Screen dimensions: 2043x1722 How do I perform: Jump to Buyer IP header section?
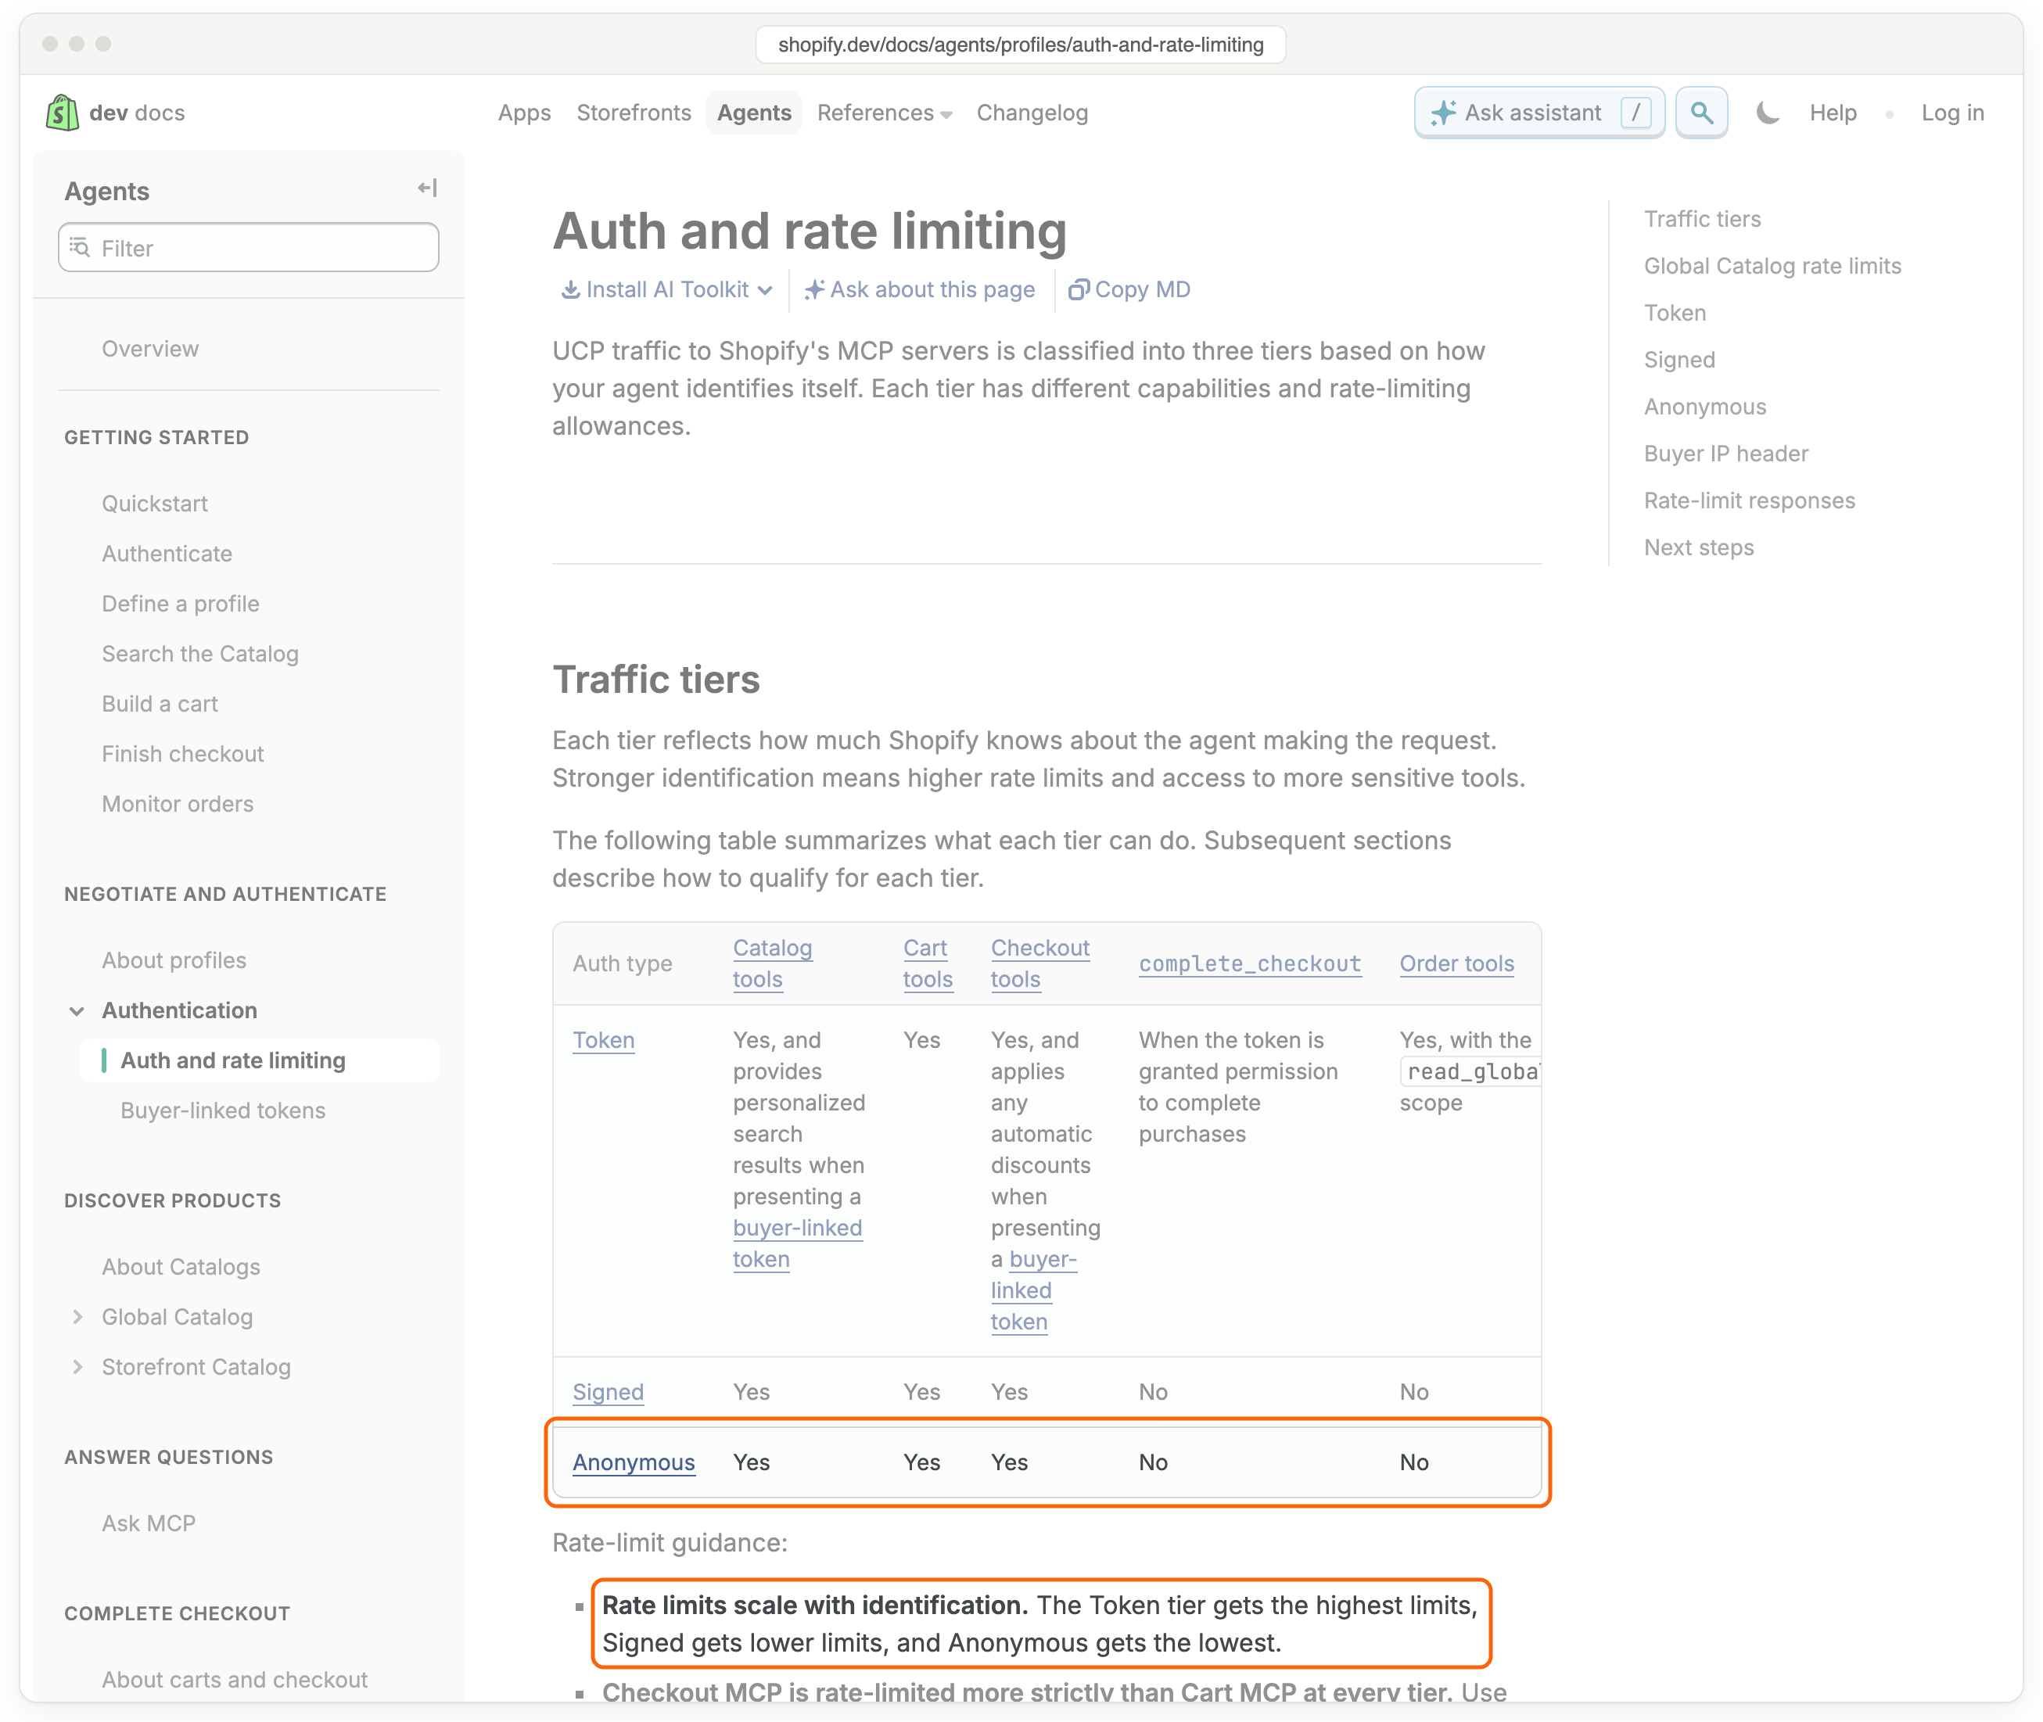click(x=1725, y=453)
